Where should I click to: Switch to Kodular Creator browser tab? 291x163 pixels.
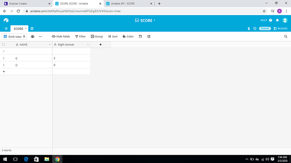[x=27, y=3]
